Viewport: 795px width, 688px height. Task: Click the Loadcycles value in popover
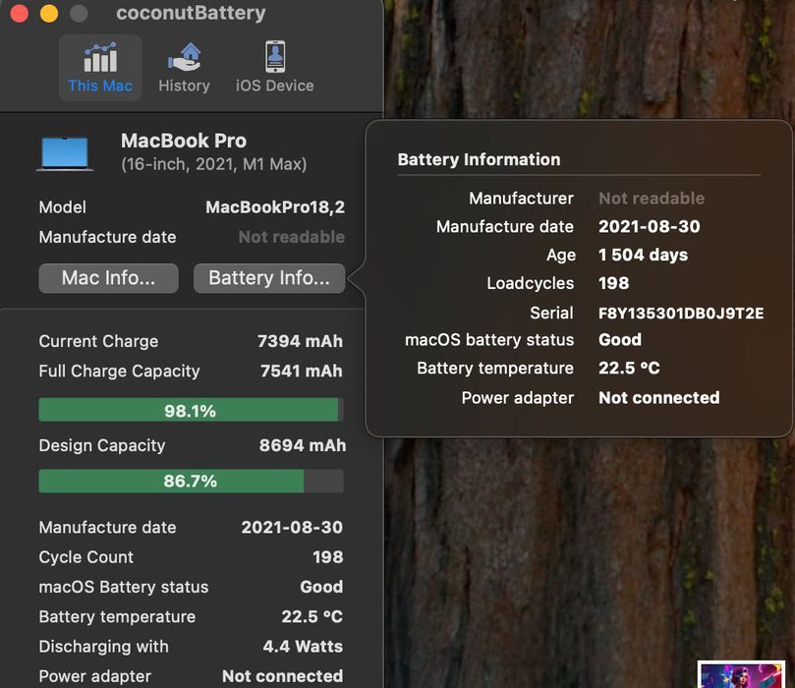pyautogui.click(x=613, y=283)
